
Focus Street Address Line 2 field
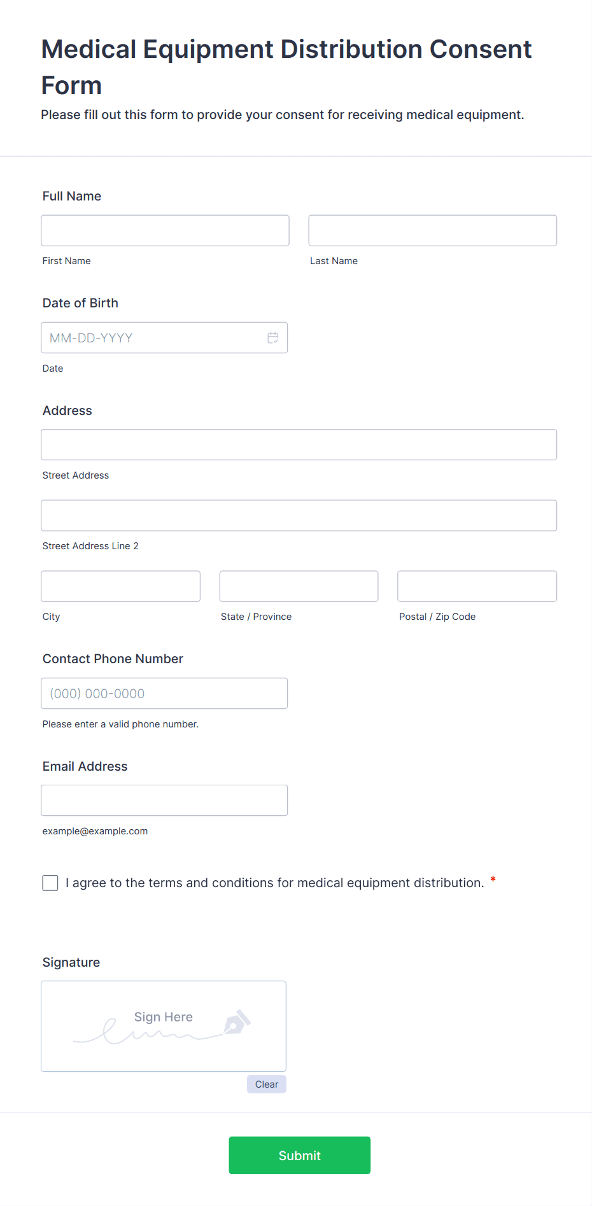(x=299, y=515)
